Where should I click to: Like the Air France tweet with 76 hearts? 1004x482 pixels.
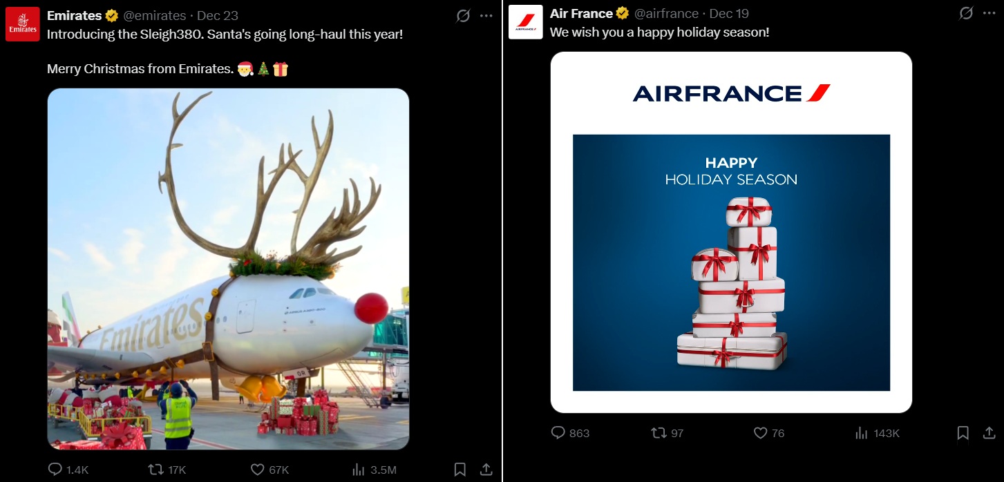(760, 433)
